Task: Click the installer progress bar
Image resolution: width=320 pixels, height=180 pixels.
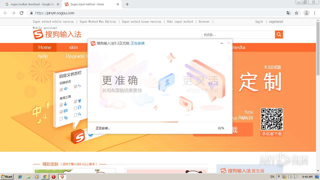Action: coord(160,122)
